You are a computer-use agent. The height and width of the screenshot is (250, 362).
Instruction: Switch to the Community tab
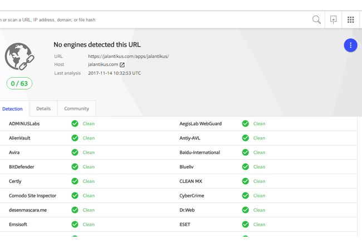click(76, 109)
